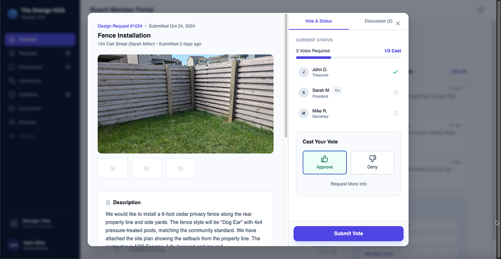Click Sarah M.'s pending clock icon
The height and width of the screenshot is (259, 501).
coord(396,93)
